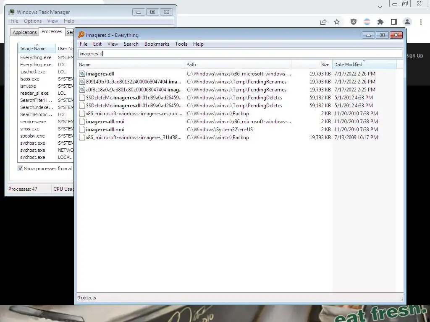Screen dimensions: 430x322
Task: Click the imageres.dll file icon in results
Action: point(82,74)
